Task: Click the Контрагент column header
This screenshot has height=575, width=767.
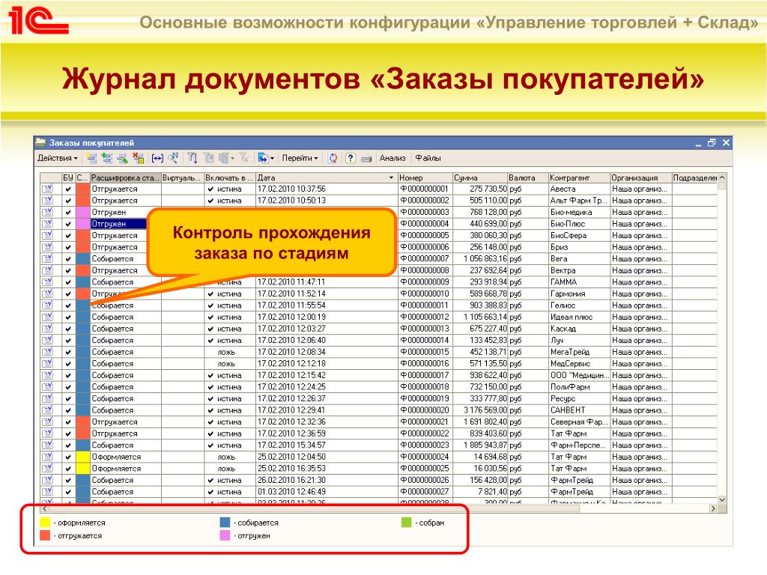Action: point(579,178)
